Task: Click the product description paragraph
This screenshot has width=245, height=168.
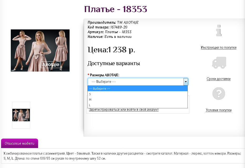Action: pos(122,156)
